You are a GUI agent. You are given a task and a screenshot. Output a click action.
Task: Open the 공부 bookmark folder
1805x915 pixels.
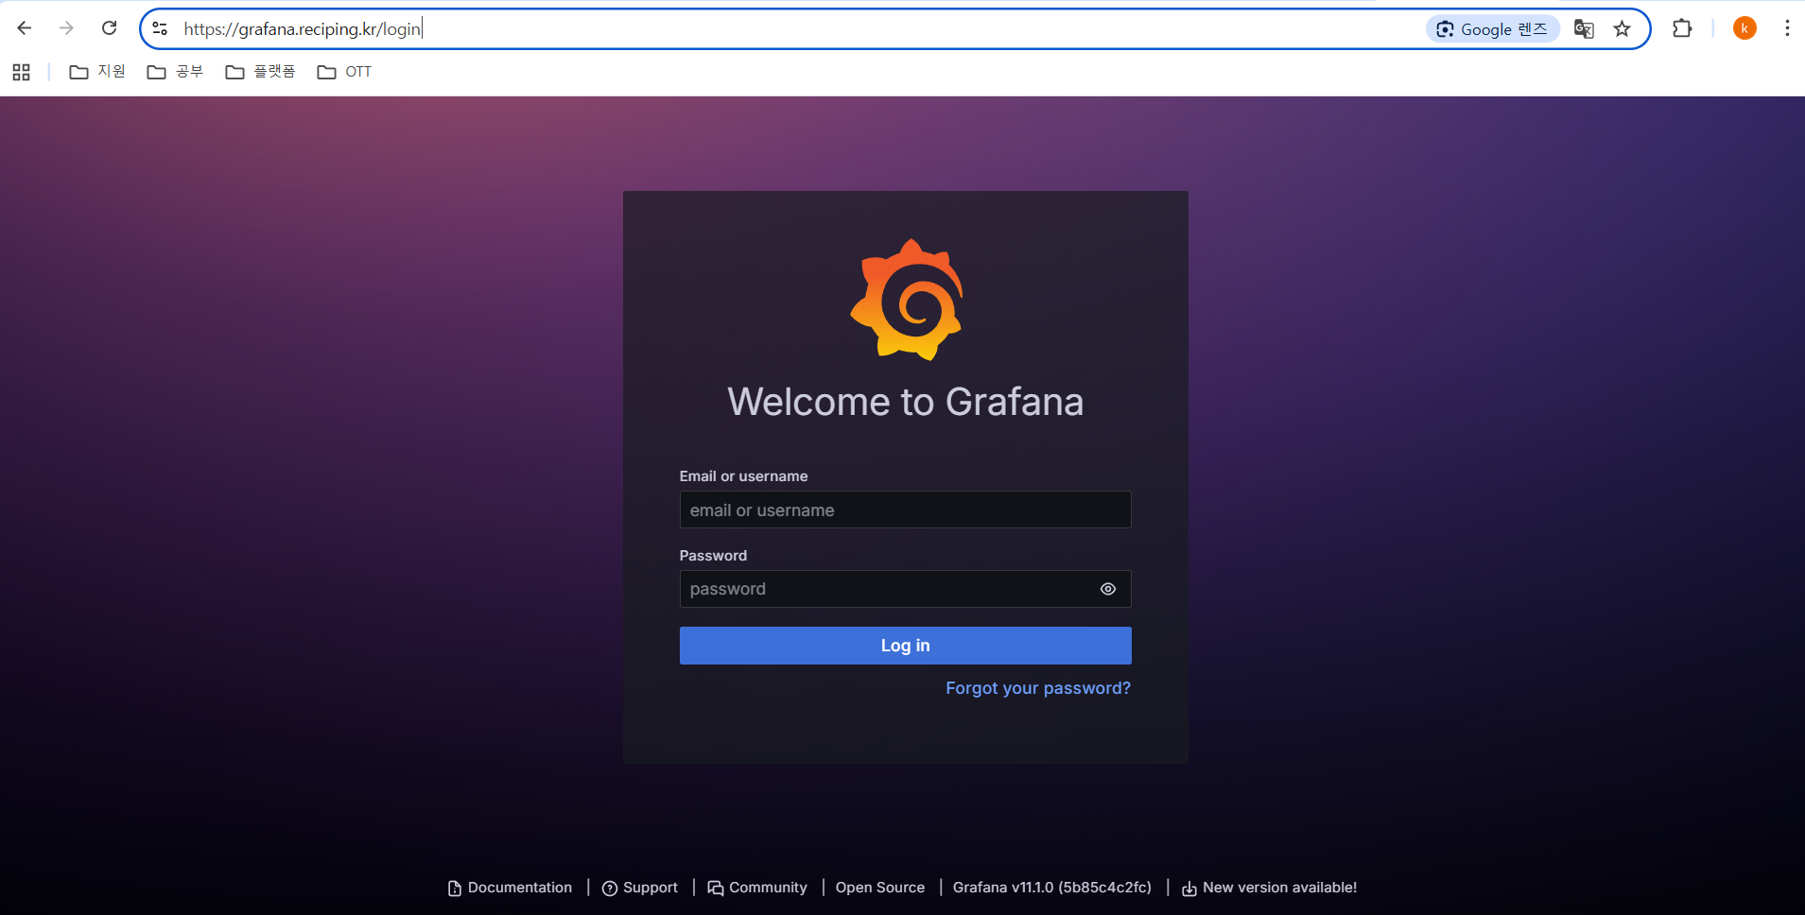[175, 72]
